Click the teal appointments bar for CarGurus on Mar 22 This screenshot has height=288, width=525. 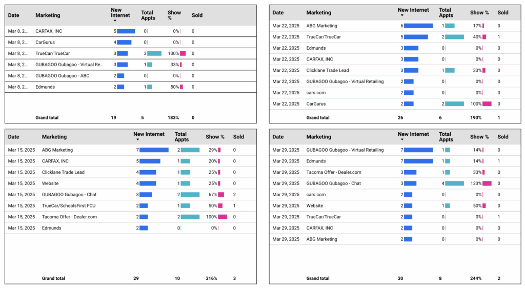click(454, 104)
